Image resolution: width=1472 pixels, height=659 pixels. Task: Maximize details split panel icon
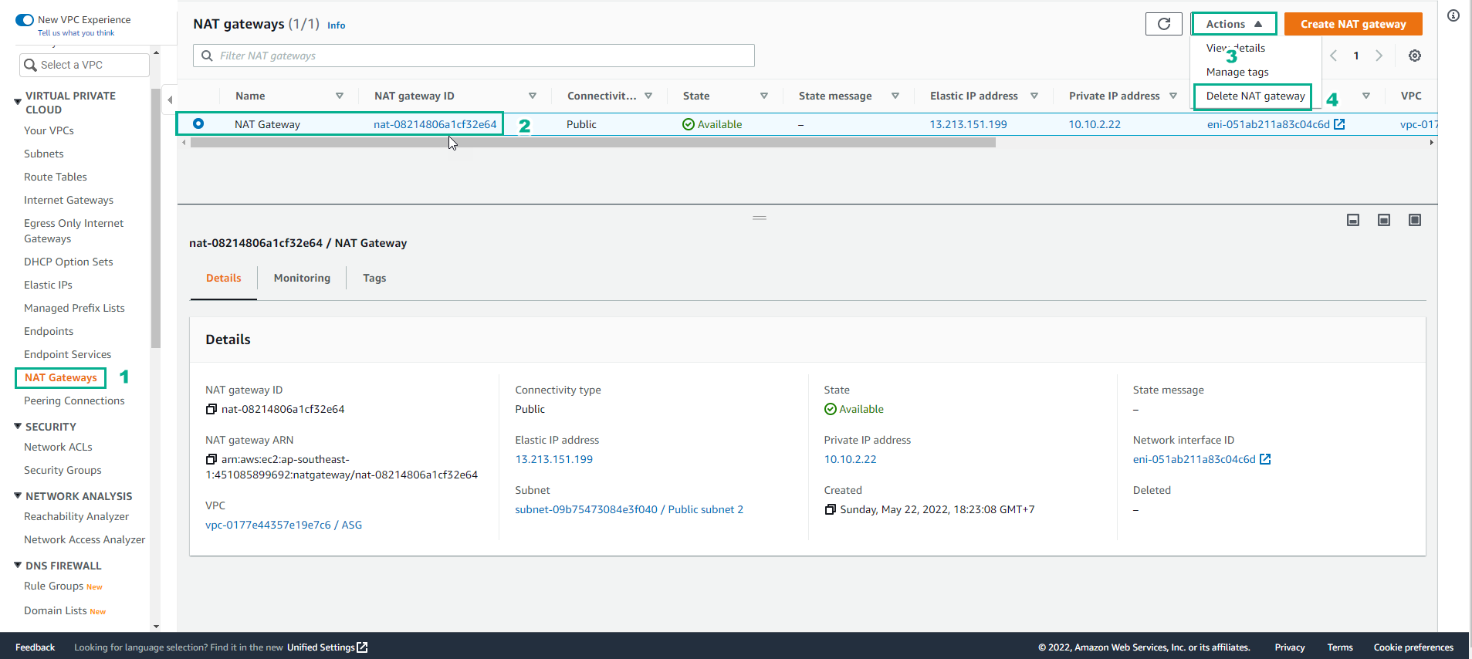1415,220
